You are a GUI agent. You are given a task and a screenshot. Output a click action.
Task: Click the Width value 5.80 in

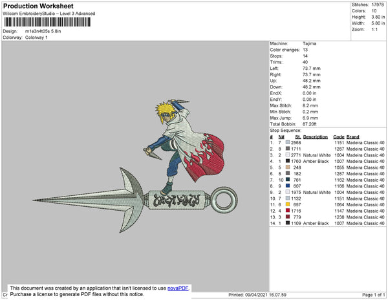tap(378, 23)
